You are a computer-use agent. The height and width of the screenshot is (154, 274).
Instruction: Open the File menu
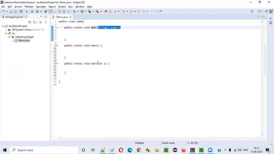pos(3,7)
